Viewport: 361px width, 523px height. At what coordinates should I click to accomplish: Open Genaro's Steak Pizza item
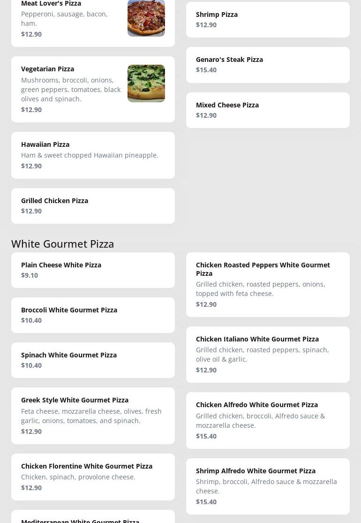coord(267,65)
